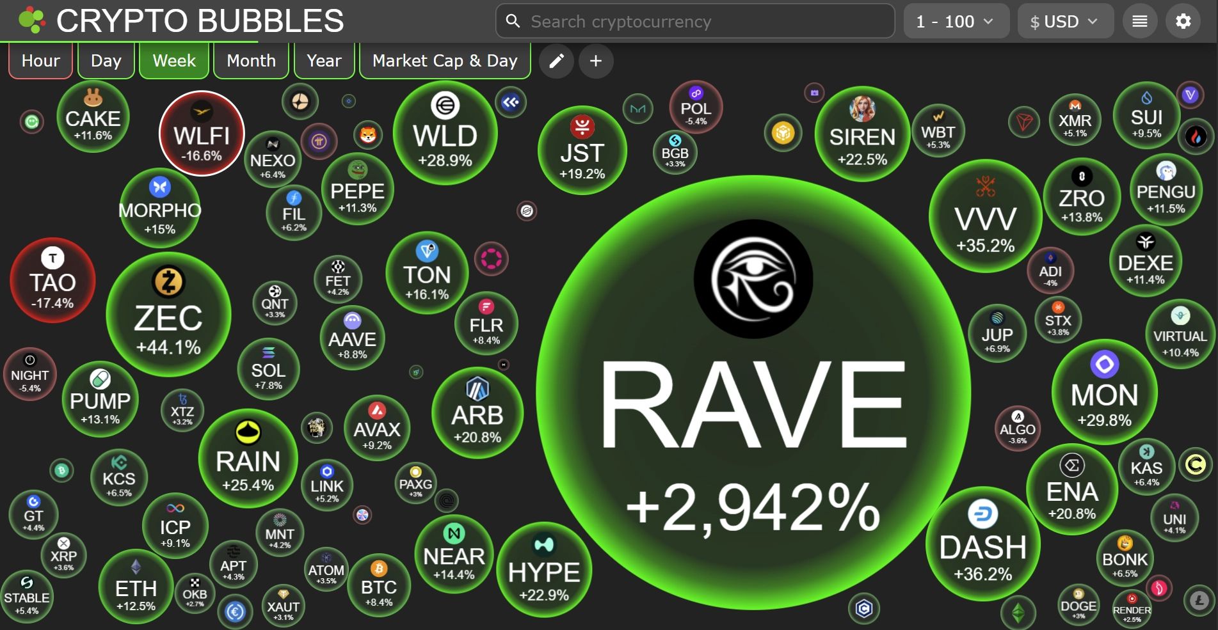Open the AAVE bubble

tap(352, 338)
